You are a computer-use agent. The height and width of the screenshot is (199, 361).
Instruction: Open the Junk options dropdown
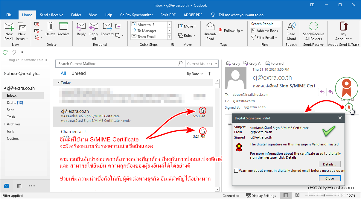pos(38,37)
